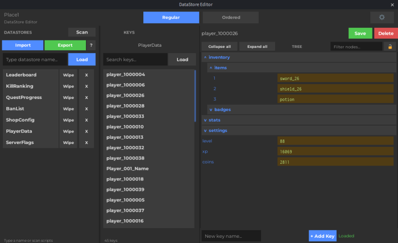Edit the xp value 16069
This screenshot has width=398, height=243.
coord(335,151)
